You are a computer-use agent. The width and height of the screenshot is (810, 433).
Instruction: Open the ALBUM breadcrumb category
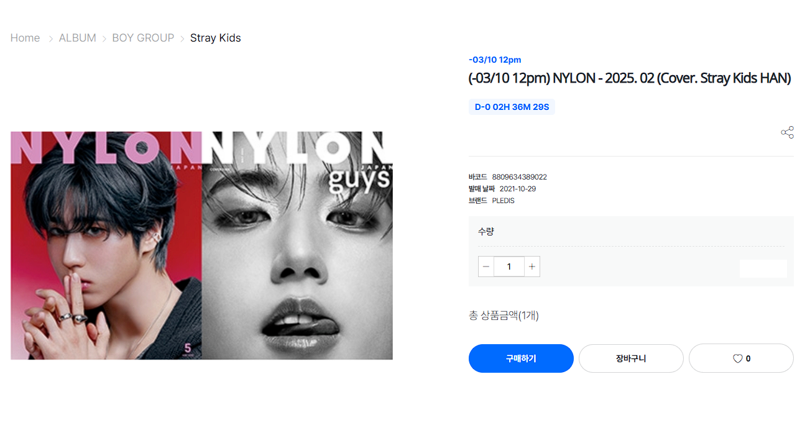point(78,38)
